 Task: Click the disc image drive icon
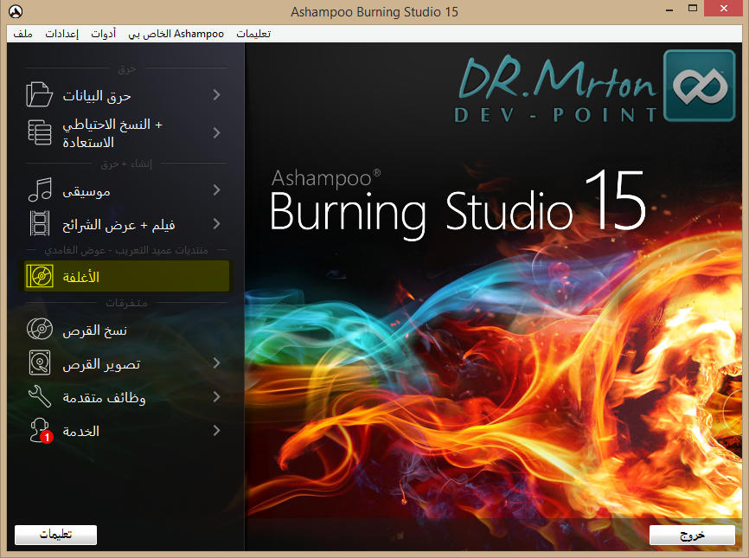click(x=40, y=362)
